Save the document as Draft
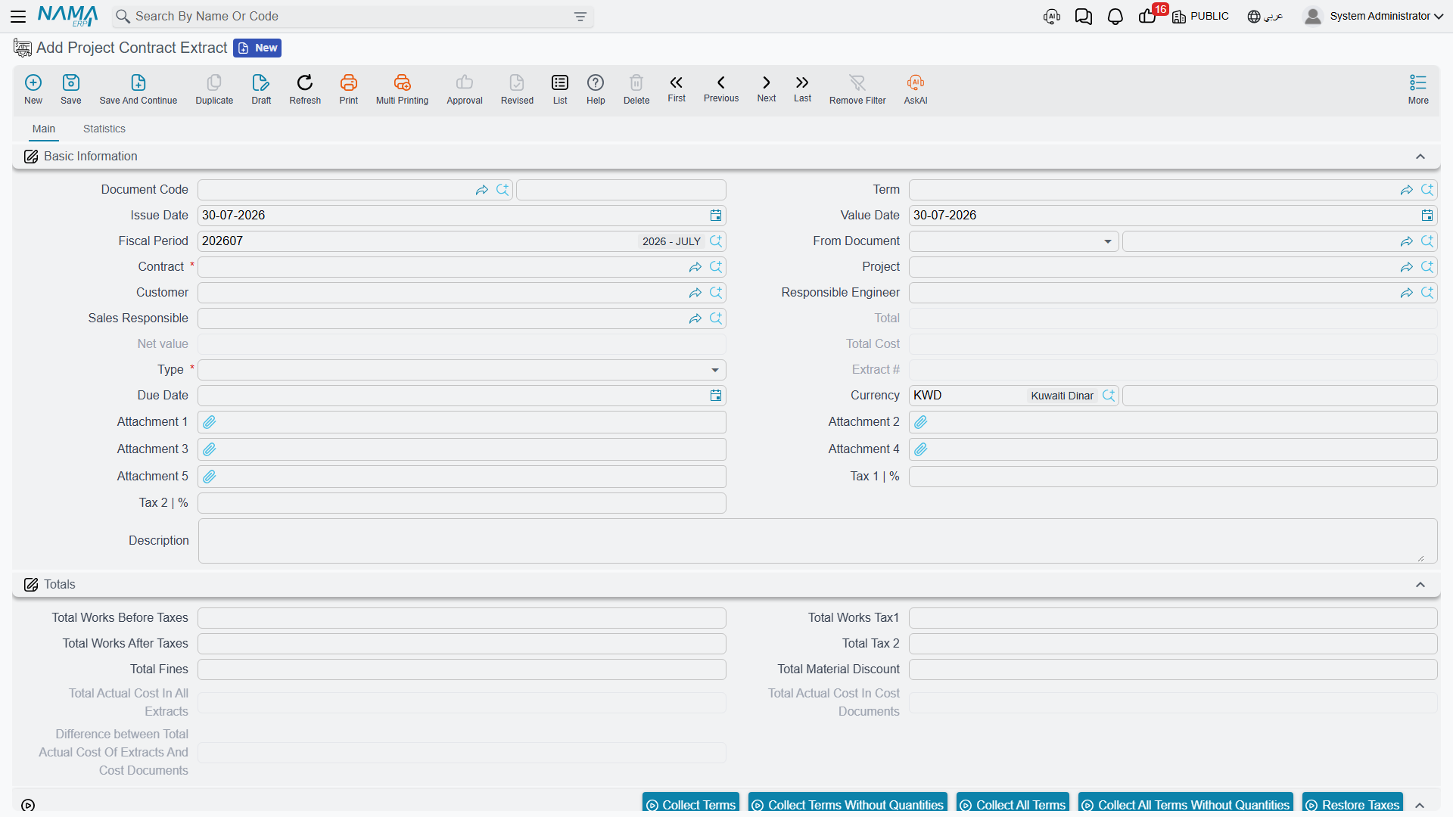 [261, 89]
